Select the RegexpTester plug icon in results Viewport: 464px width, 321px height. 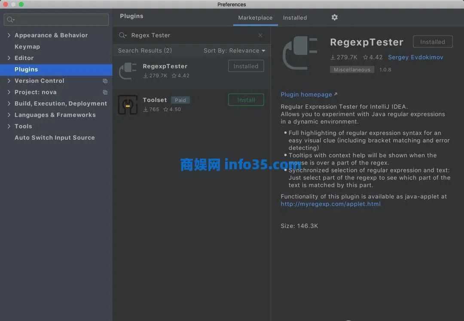[x=128, y=71]
